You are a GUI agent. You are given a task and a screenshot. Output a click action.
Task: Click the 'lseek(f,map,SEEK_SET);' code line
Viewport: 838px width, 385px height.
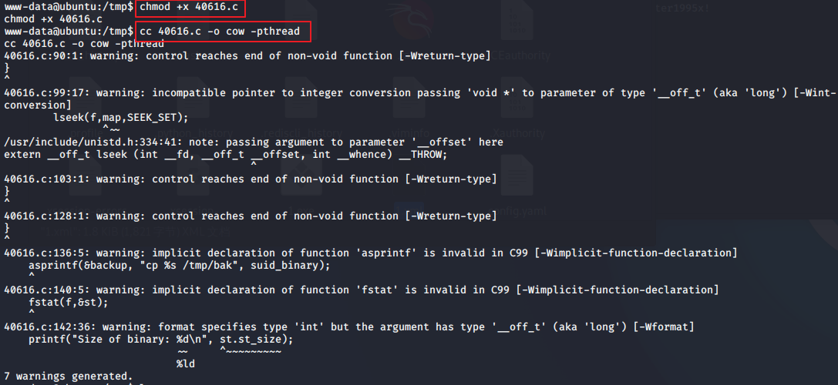[120, 118]
